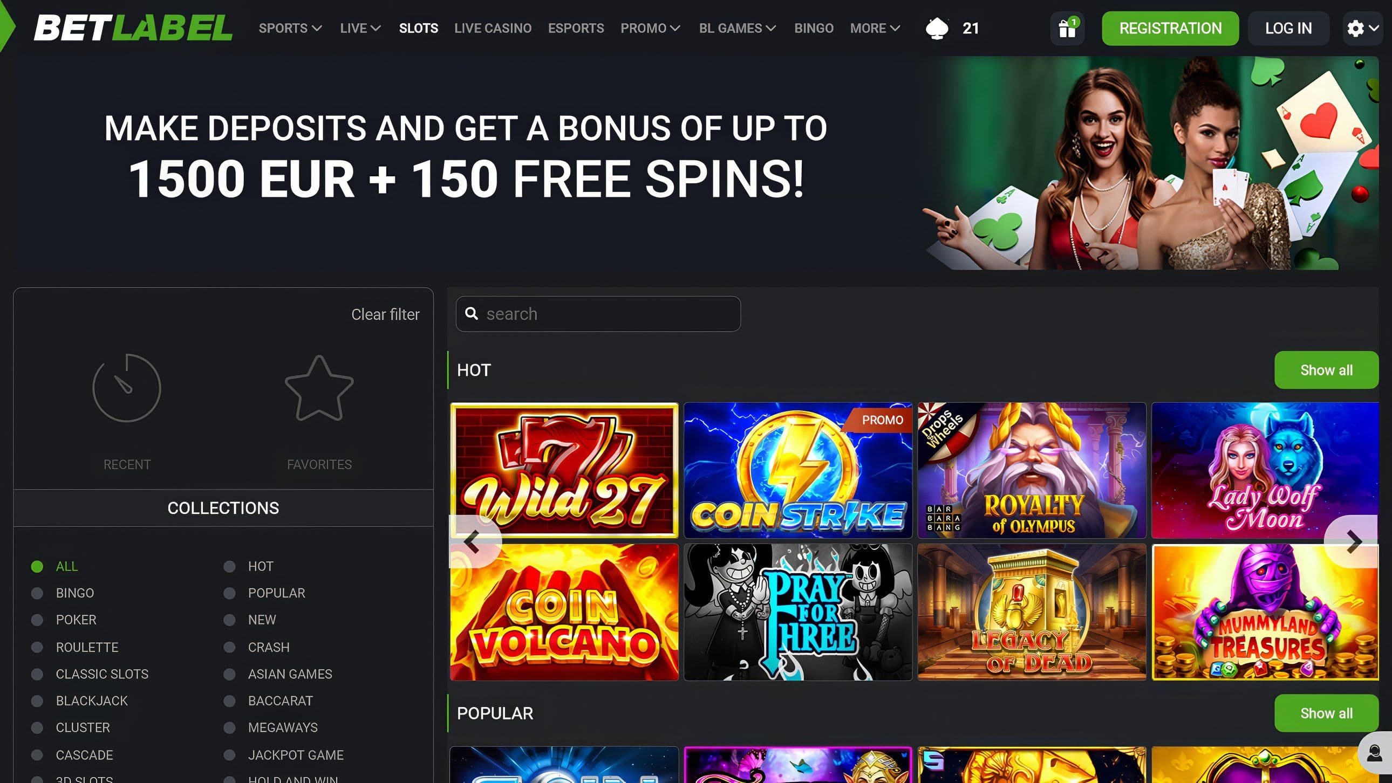Open the live support chat icon
The width and height of the screenshot is (1392, 783).
coord(1375,752)
